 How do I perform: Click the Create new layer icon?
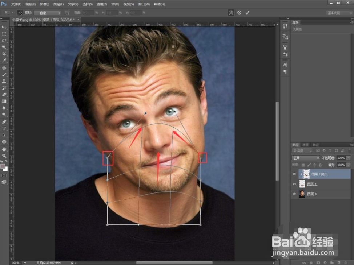click(x=339, y=263)
